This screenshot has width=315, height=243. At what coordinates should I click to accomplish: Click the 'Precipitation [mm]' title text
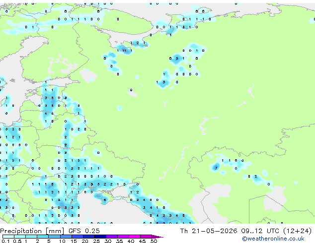tap(32, 231)
